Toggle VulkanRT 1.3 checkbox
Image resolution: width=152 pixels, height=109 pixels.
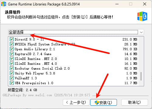[x=12, y=78]
